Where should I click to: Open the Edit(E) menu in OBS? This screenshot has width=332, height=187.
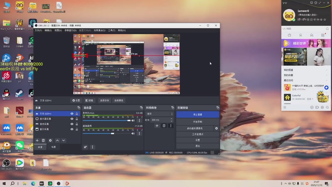(48, 30)
